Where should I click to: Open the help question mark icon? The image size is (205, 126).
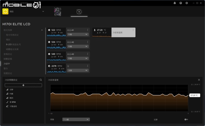(x=181, y=3)
